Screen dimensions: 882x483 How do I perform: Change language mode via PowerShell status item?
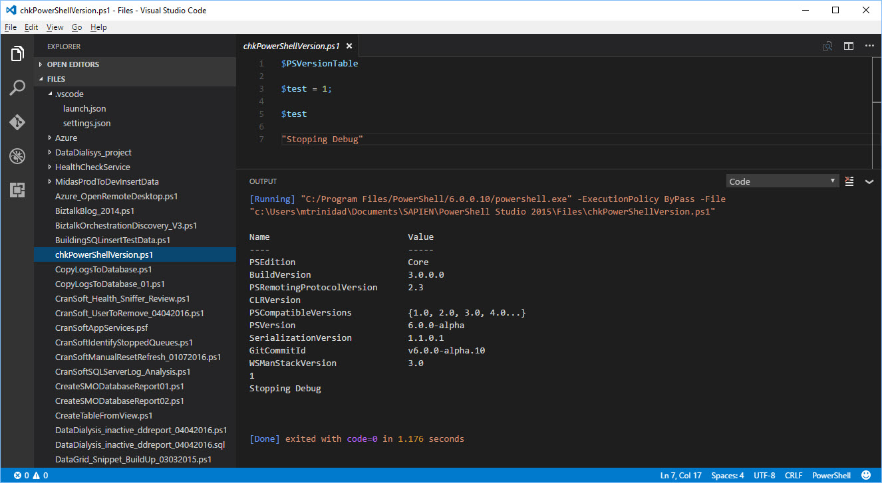click(x=831, y=476)
